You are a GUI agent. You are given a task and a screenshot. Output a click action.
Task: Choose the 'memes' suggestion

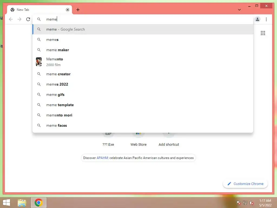pos(143,40)
